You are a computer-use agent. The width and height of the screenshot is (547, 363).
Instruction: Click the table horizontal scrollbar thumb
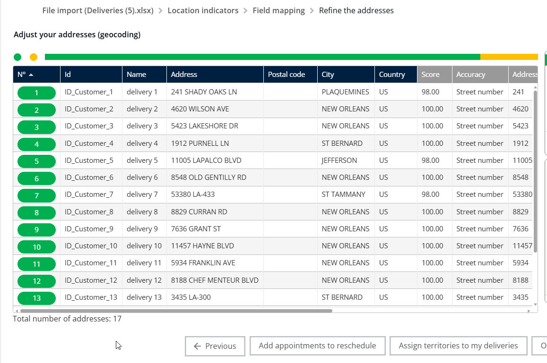(x=176, y=311)
